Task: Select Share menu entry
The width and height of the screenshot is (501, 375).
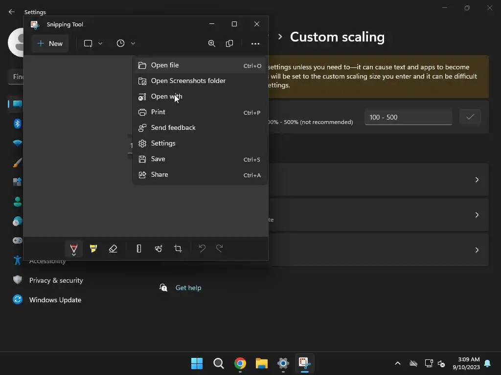Action: [x=159, y=175]
